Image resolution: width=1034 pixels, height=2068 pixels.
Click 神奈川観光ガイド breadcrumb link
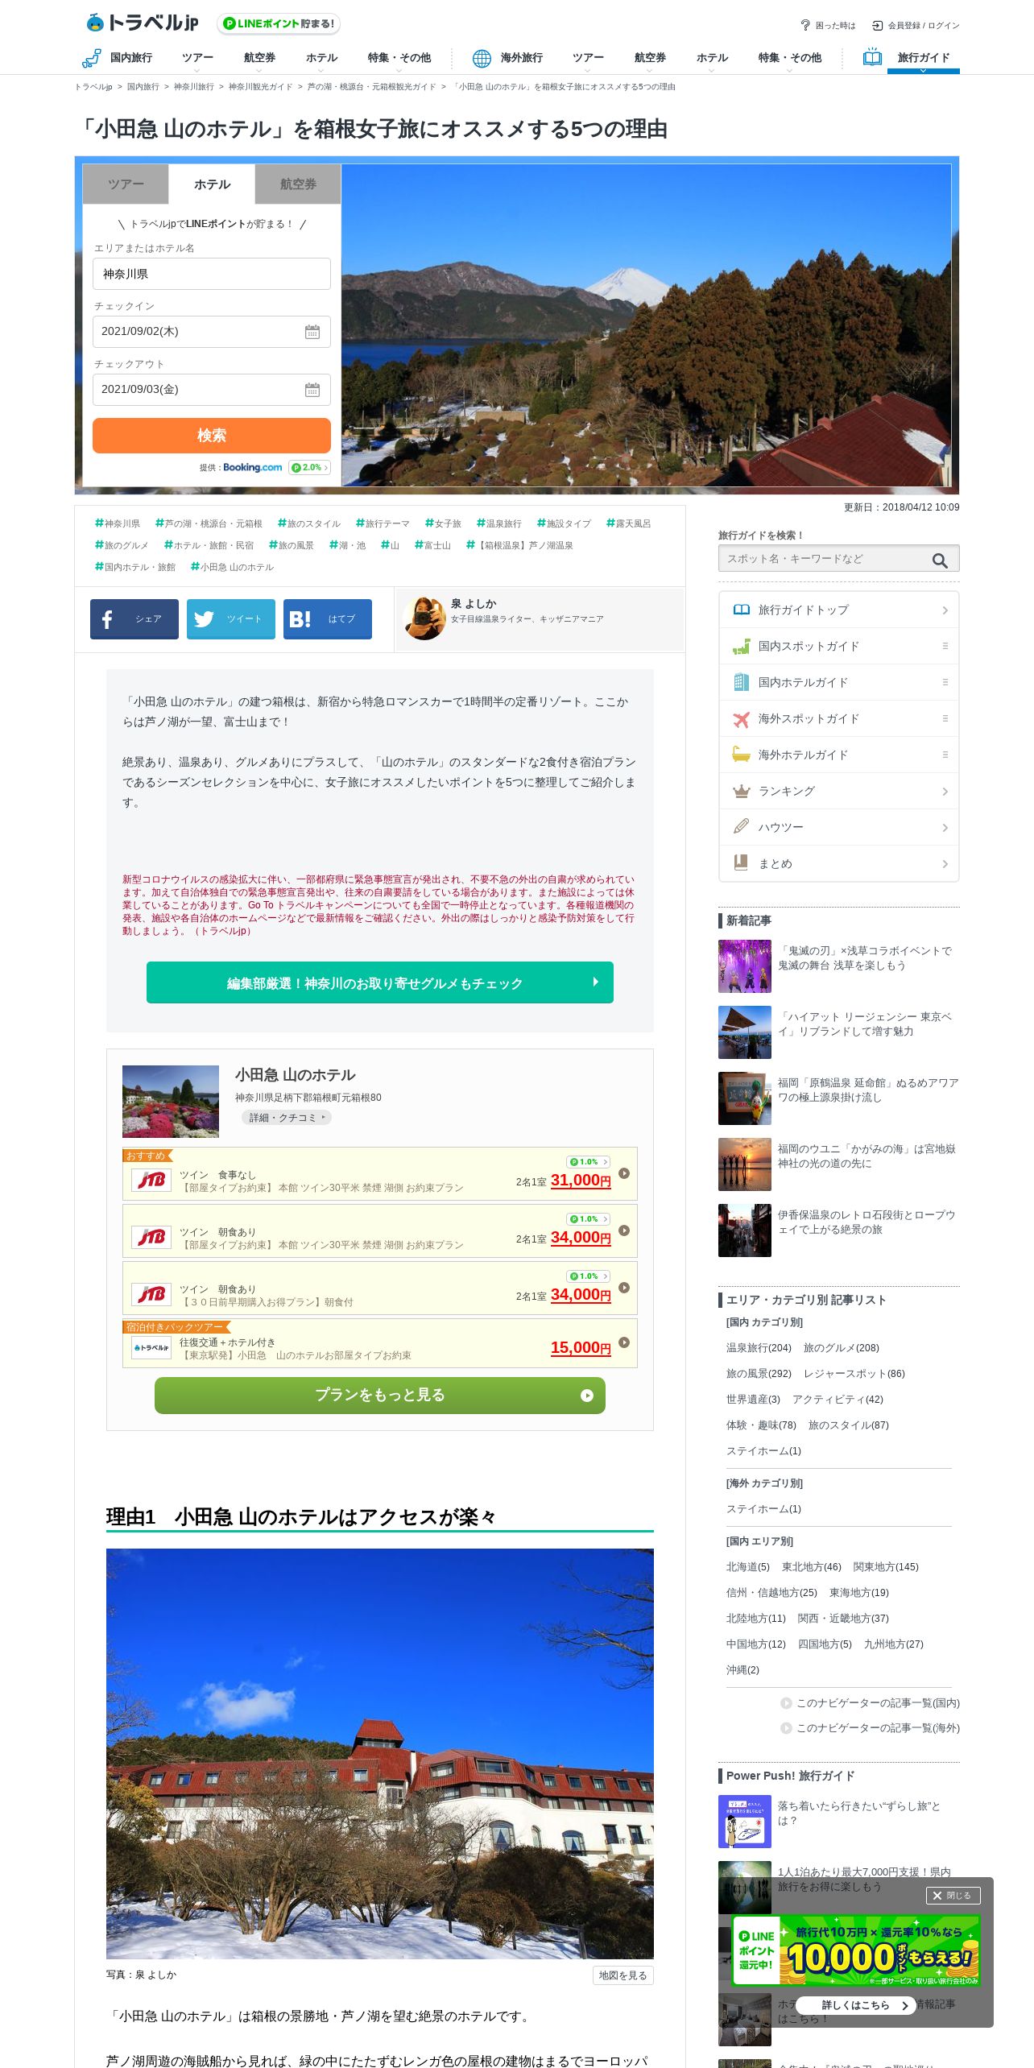coord(260,87)
